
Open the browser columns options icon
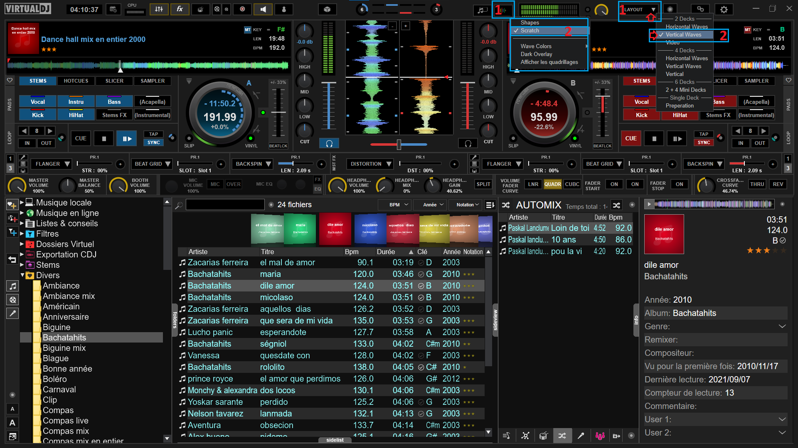[490, 205]
